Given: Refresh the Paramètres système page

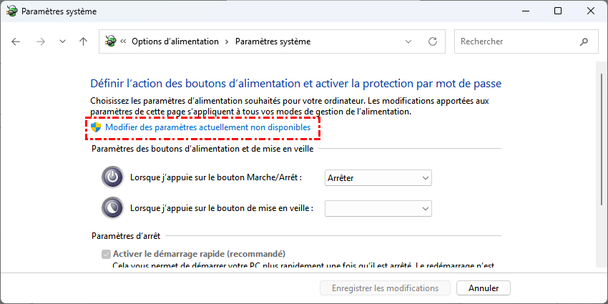Looking at the screenshot, I should [432, 41].
